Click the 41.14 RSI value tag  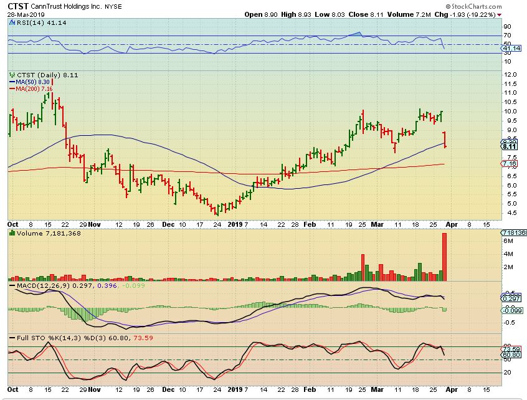point(512,49)
